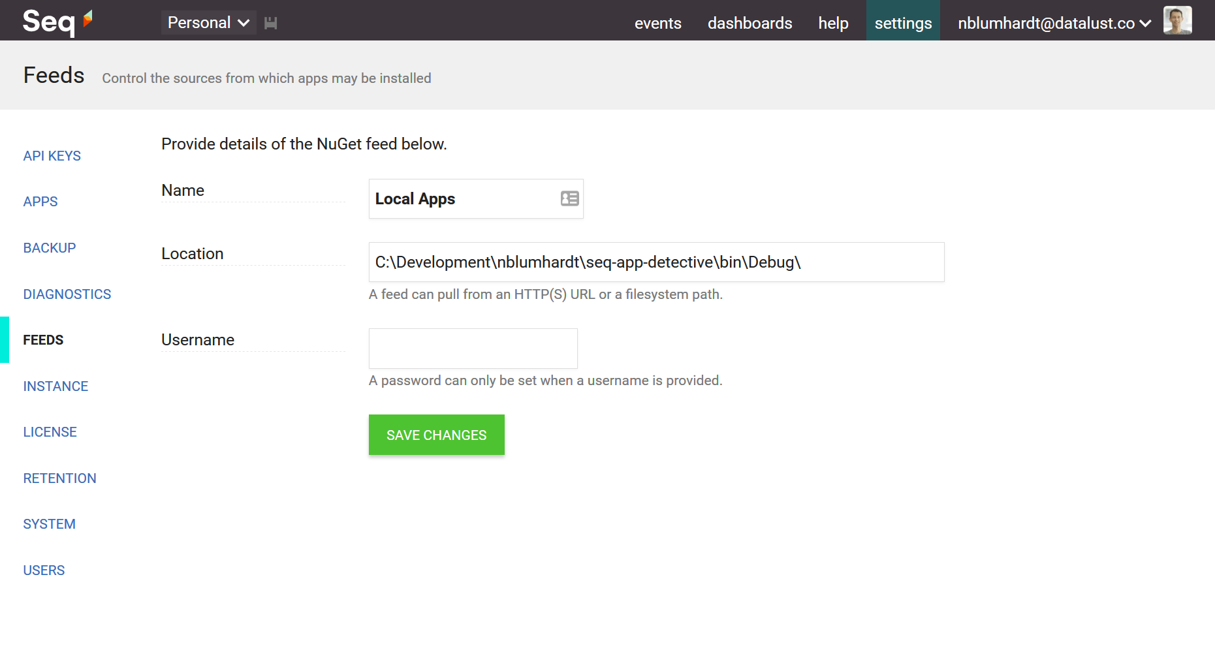The image size is (1215, 671).
Task: Click the Location path input field
Action: tap(656, 262)
